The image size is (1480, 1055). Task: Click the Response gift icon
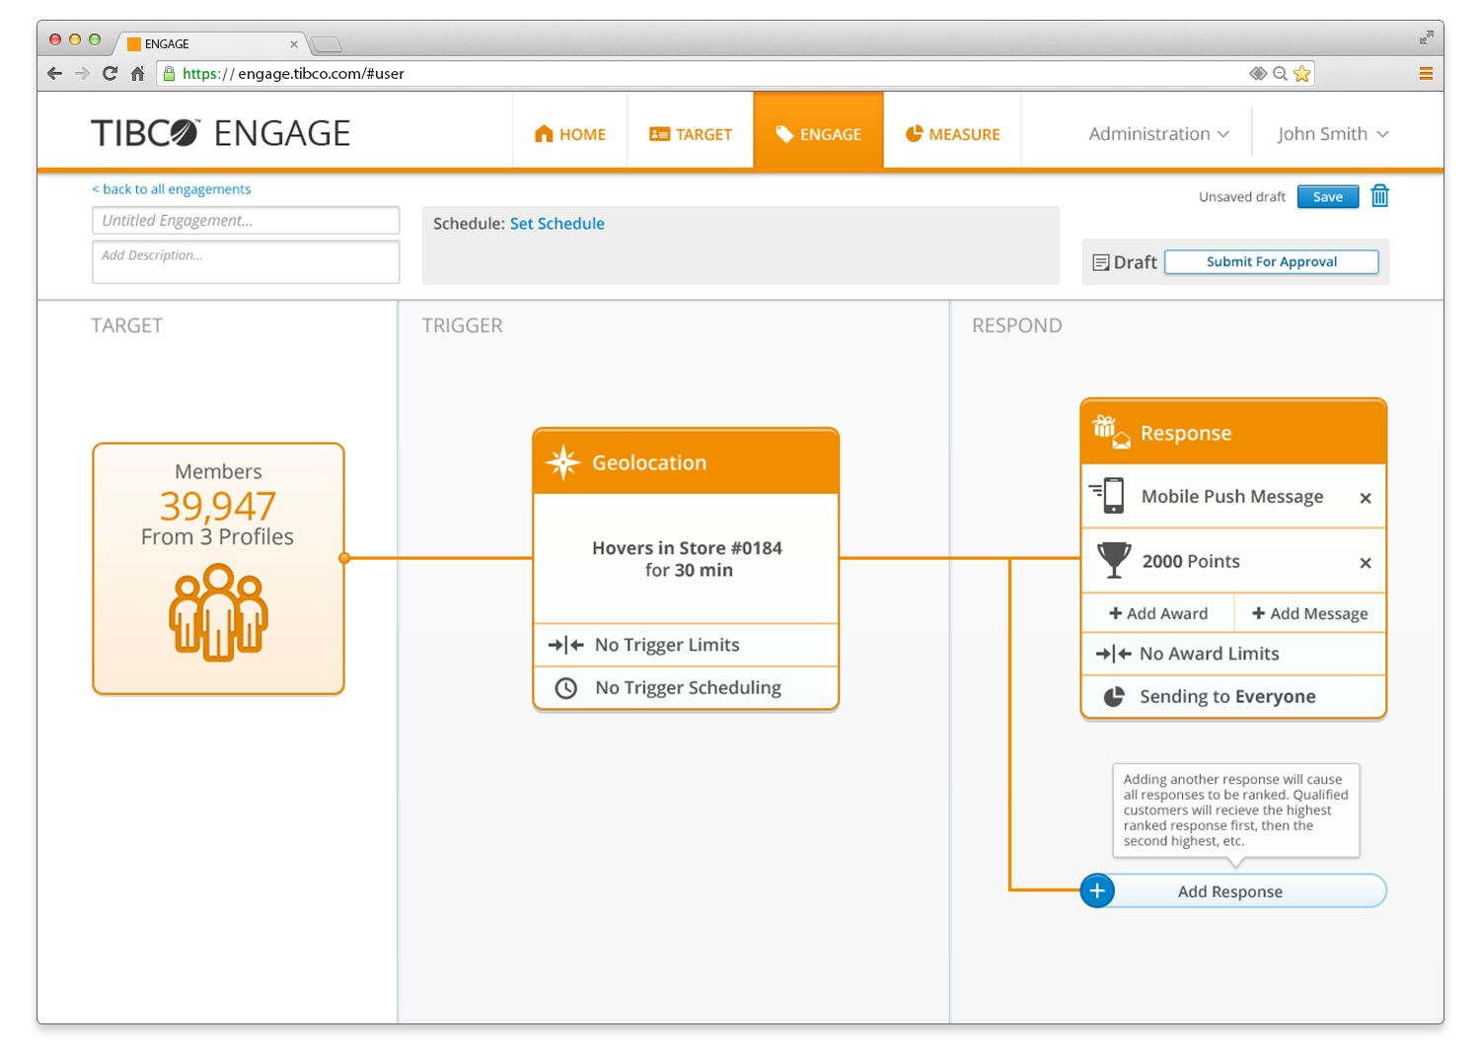[x=1111, y=432]
